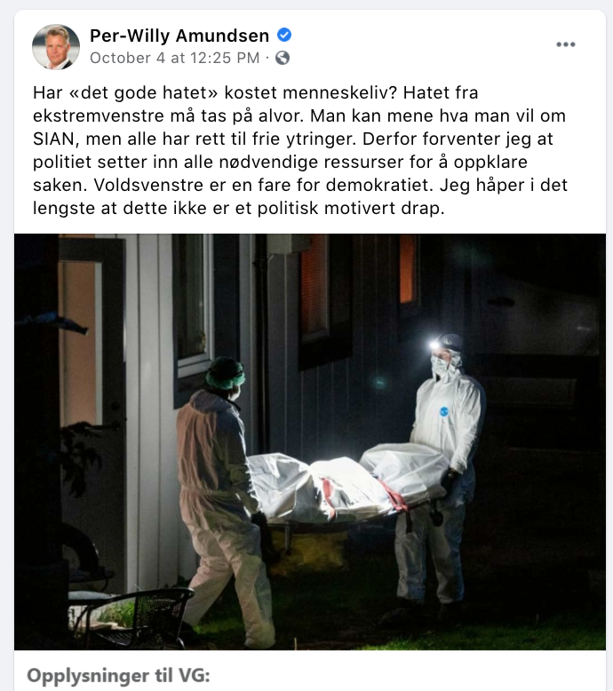Click the white body bag on the stretcher
The image size is (613, 691).
pos(348,487)
